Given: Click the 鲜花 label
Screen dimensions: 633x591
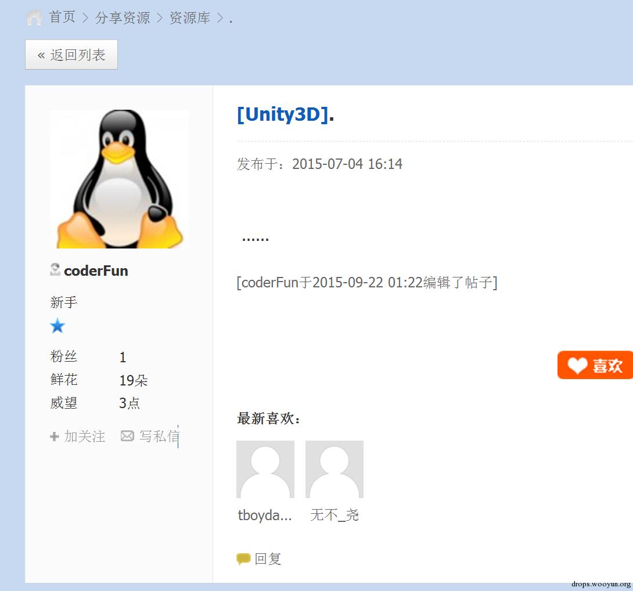Looking at the screenshot, I should click(x=64, y=380).
